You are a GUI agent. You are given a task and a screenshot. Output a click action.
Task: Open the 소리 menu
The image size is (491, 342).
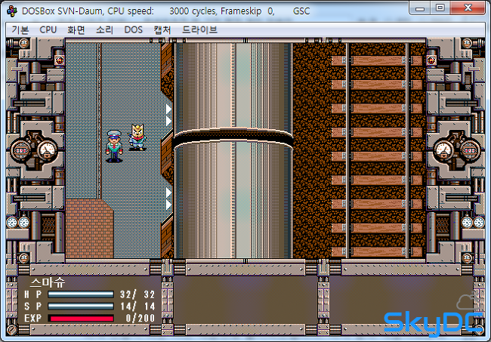[x=104, y=30]
